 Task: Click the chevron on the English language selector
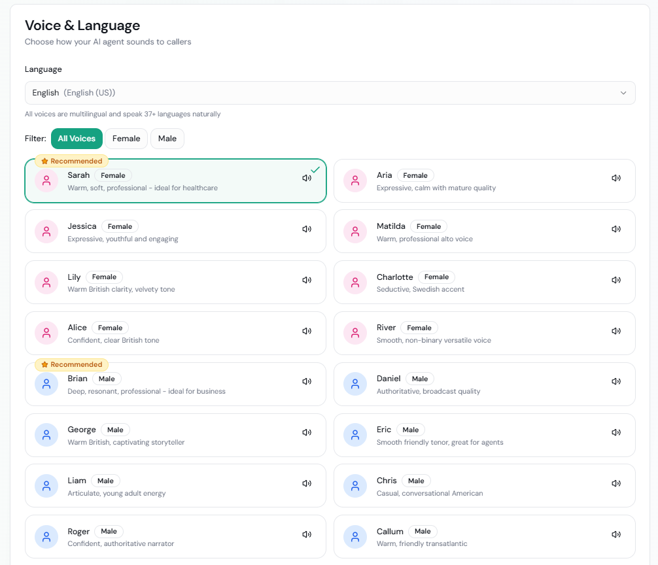pos(623,92)
